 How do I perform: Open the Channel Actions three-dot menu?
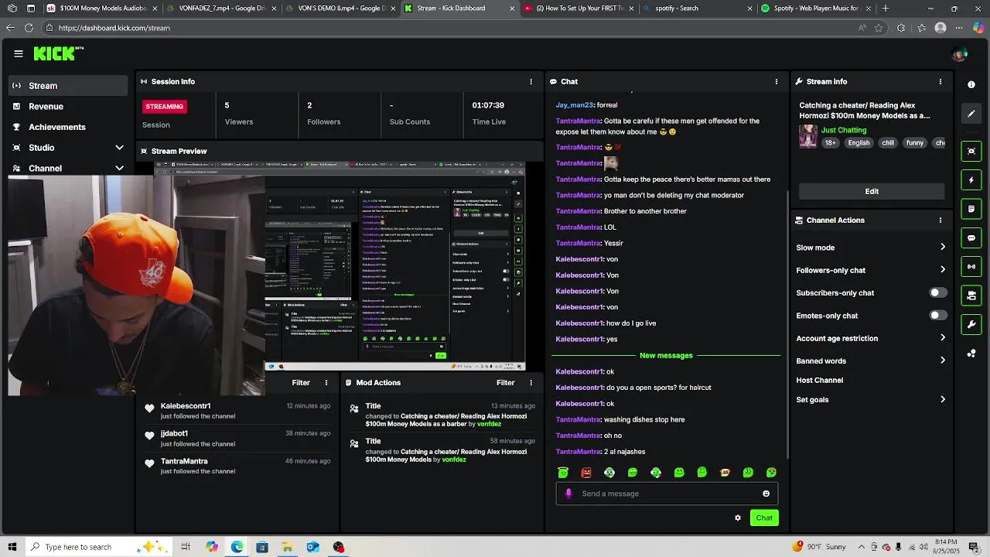pos(940,220)
